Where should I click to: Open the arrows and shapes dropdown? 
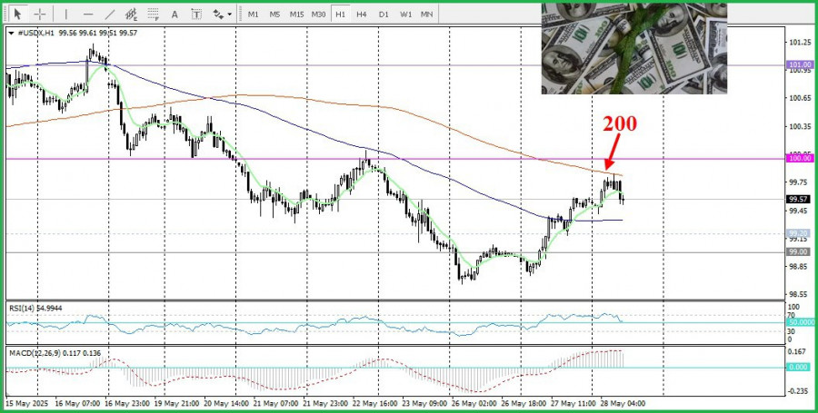point(223,14)
